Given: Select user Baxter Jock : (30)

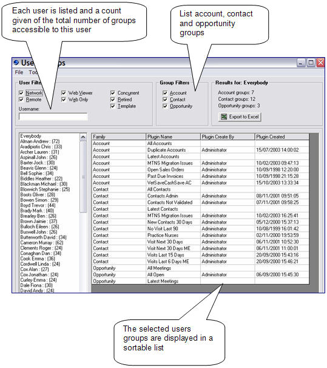Looking at the screenshot, I should pos(38,163).
